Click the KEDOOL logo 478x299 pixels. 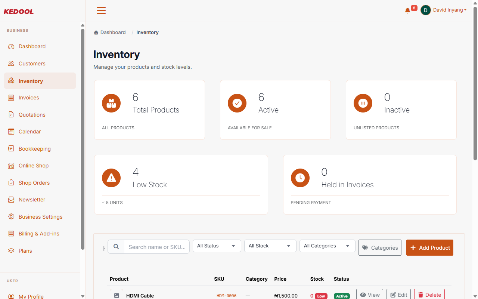pyautogui.click(x=19, y=12)
